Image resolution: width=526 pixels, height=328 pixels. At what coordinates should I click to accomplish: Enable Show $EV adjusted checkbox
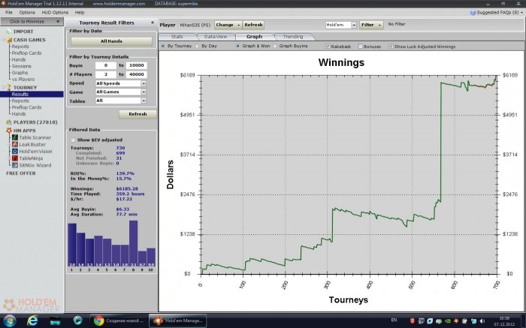click(73, 140)
